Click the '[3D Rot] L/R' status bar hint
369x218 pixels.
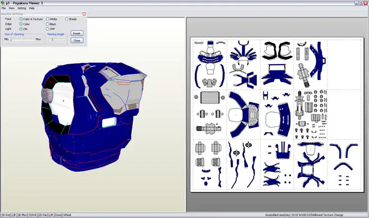8,215
